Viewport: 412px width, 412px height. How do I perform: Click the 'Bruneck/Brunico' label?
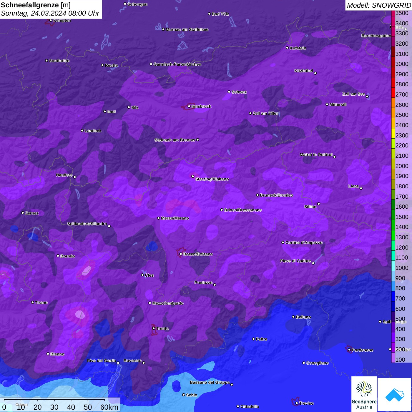point(276,195)
